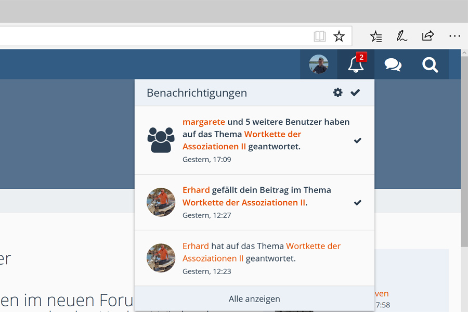Viewport: 468px width, 312px height.
Task: Click 'Alle anzeigen' to show all
Action: tap(254, 299)
